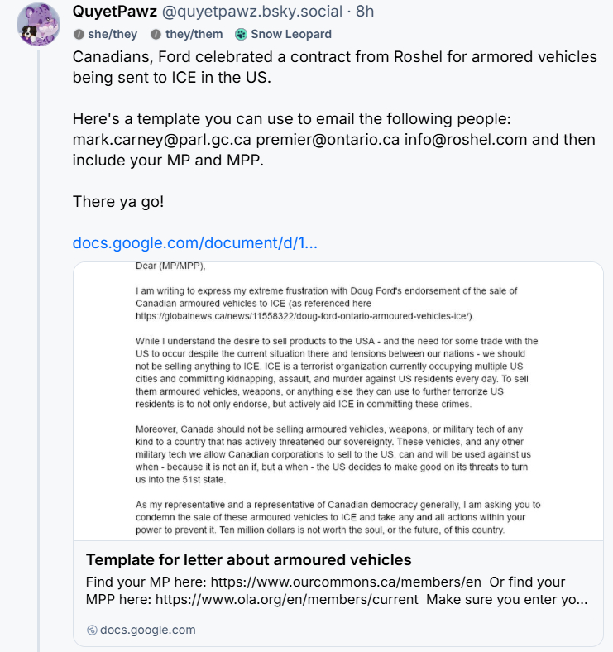The image size is (613, 652).
Task: Click the docs.google.com domain in card footer
Action: coord(147,630)
